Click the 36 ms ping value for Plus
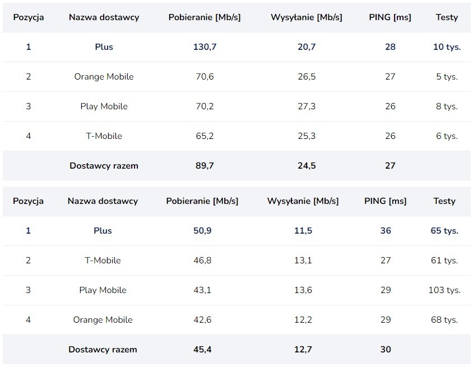Screen dimensions: 473x367 pyautogui.click(x=386, y=231)
